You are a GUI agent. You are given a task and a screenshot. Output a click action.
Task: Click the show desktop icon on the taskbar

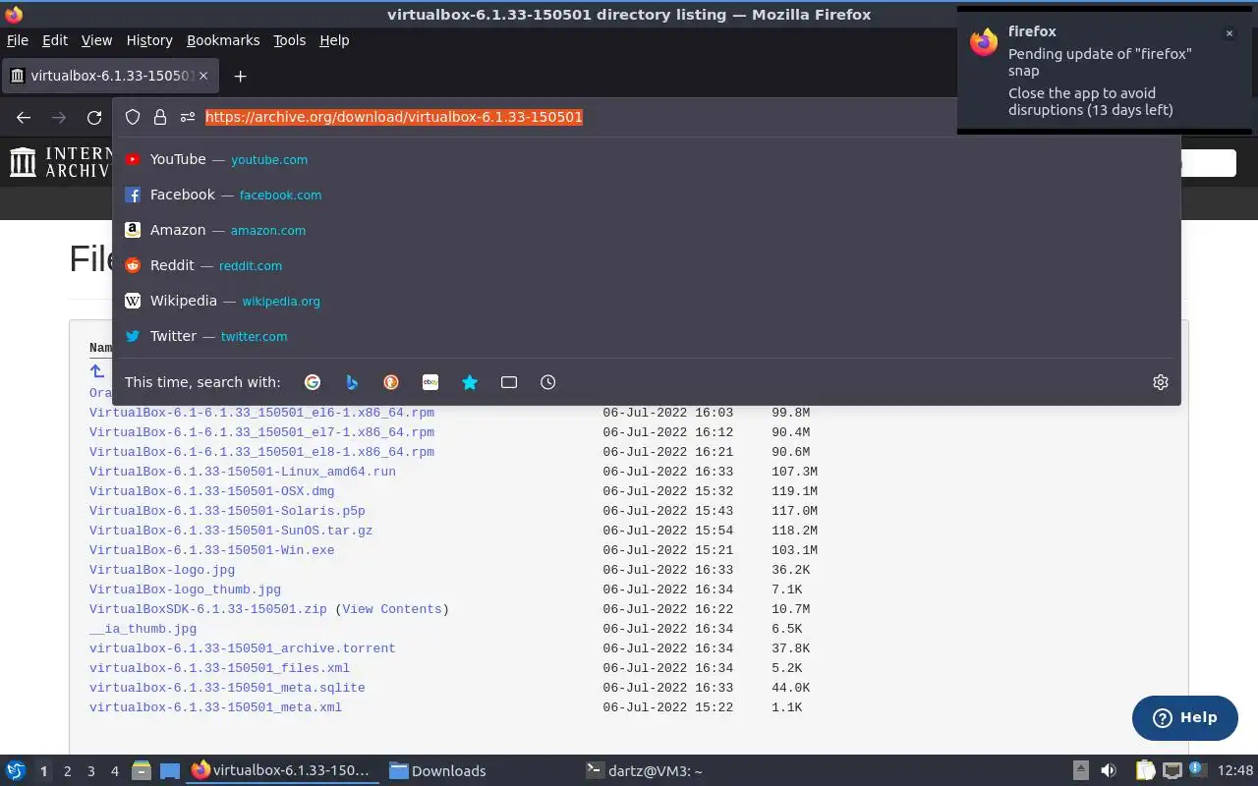pyautogui.click(x=170, y=771)
